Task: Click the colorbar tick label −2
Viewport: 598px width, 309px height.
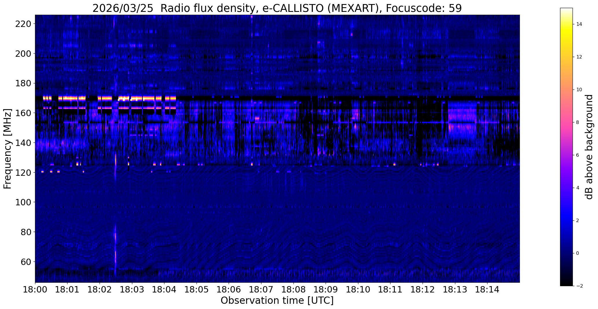Action: (x=579, y=286)
